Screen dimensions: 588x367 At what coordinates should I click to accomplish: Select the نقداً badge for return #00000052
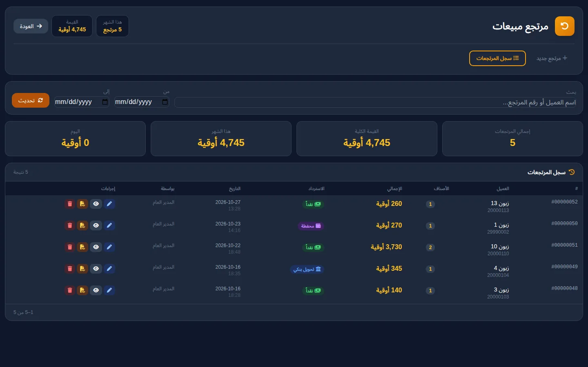[313, 204]
